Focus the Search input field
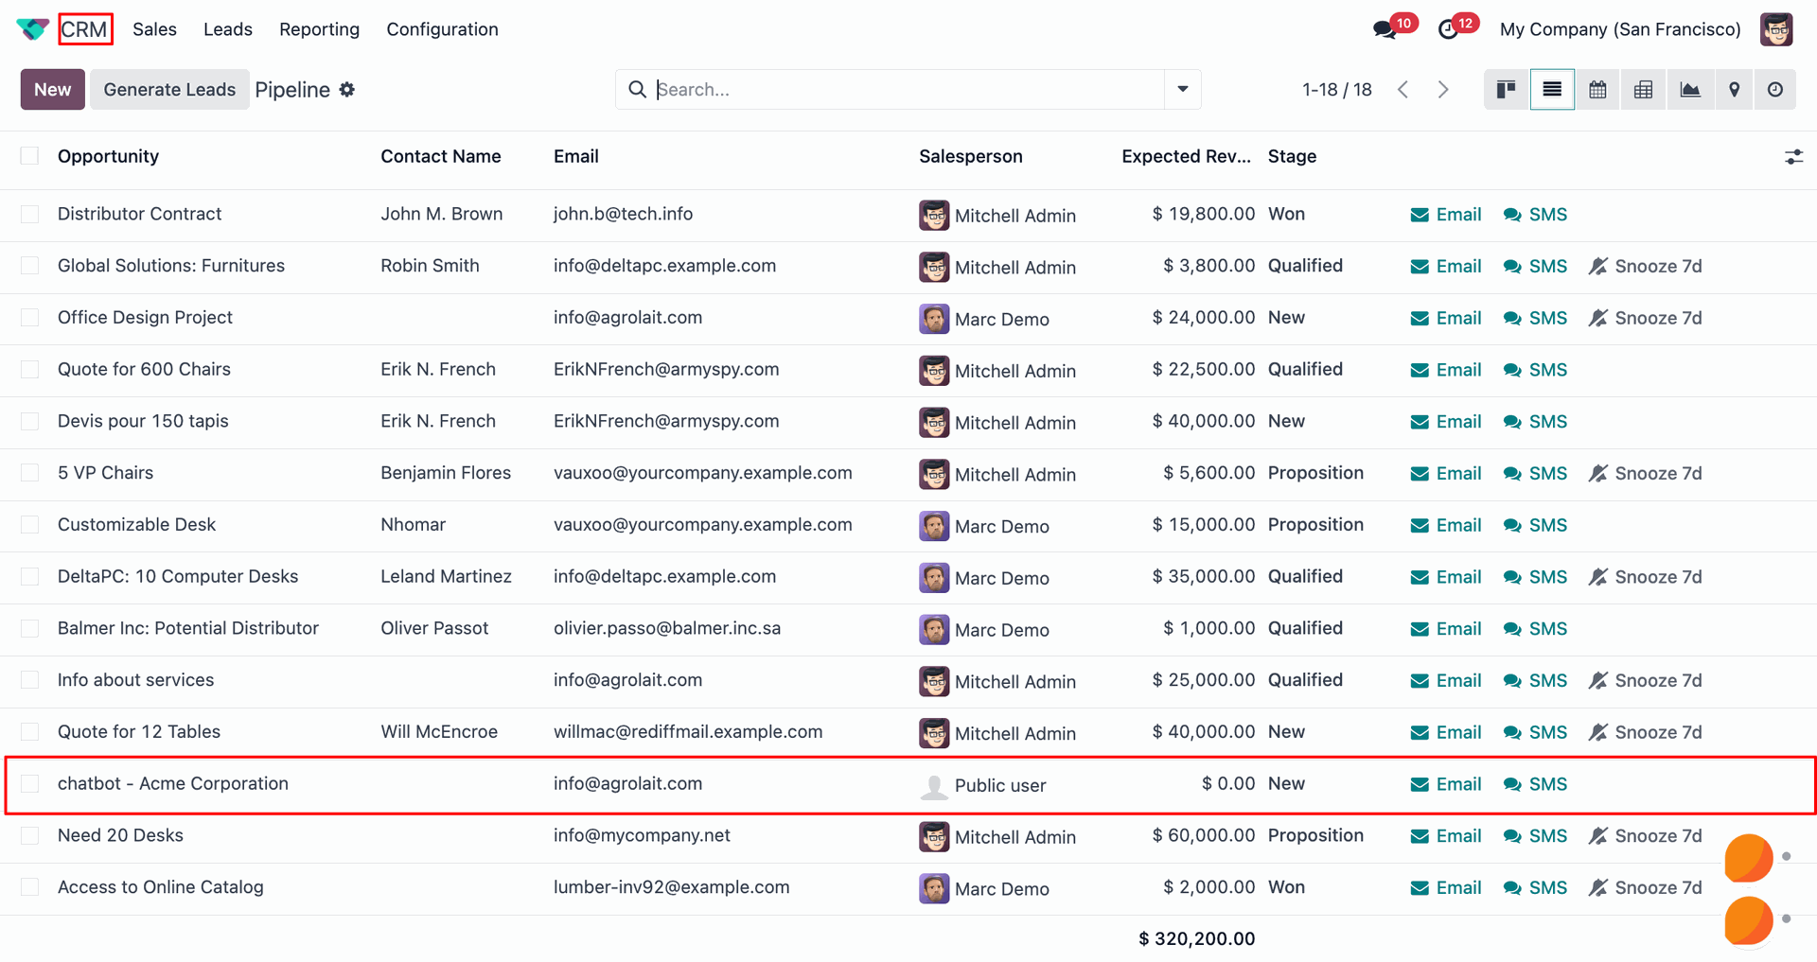This screenshot has height=962, width=1817. pyautogui.click(x=907, y=90)
